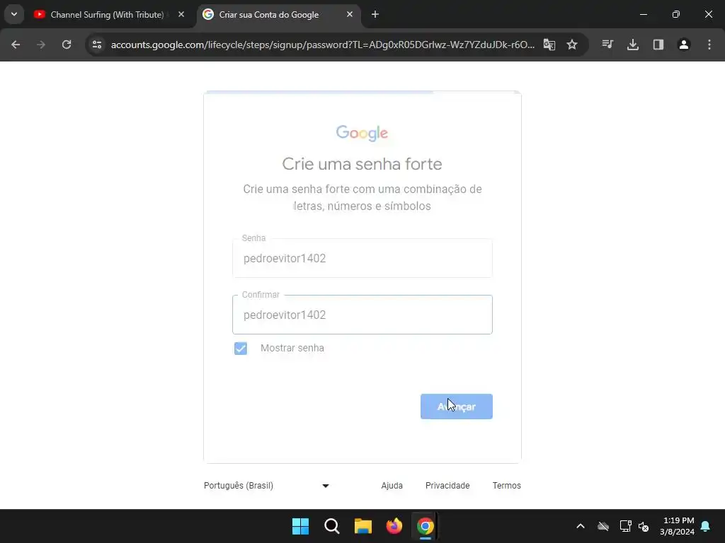Open Chrome downloads
Viewport: 725px width, 543px height.
tap(633, 45)
